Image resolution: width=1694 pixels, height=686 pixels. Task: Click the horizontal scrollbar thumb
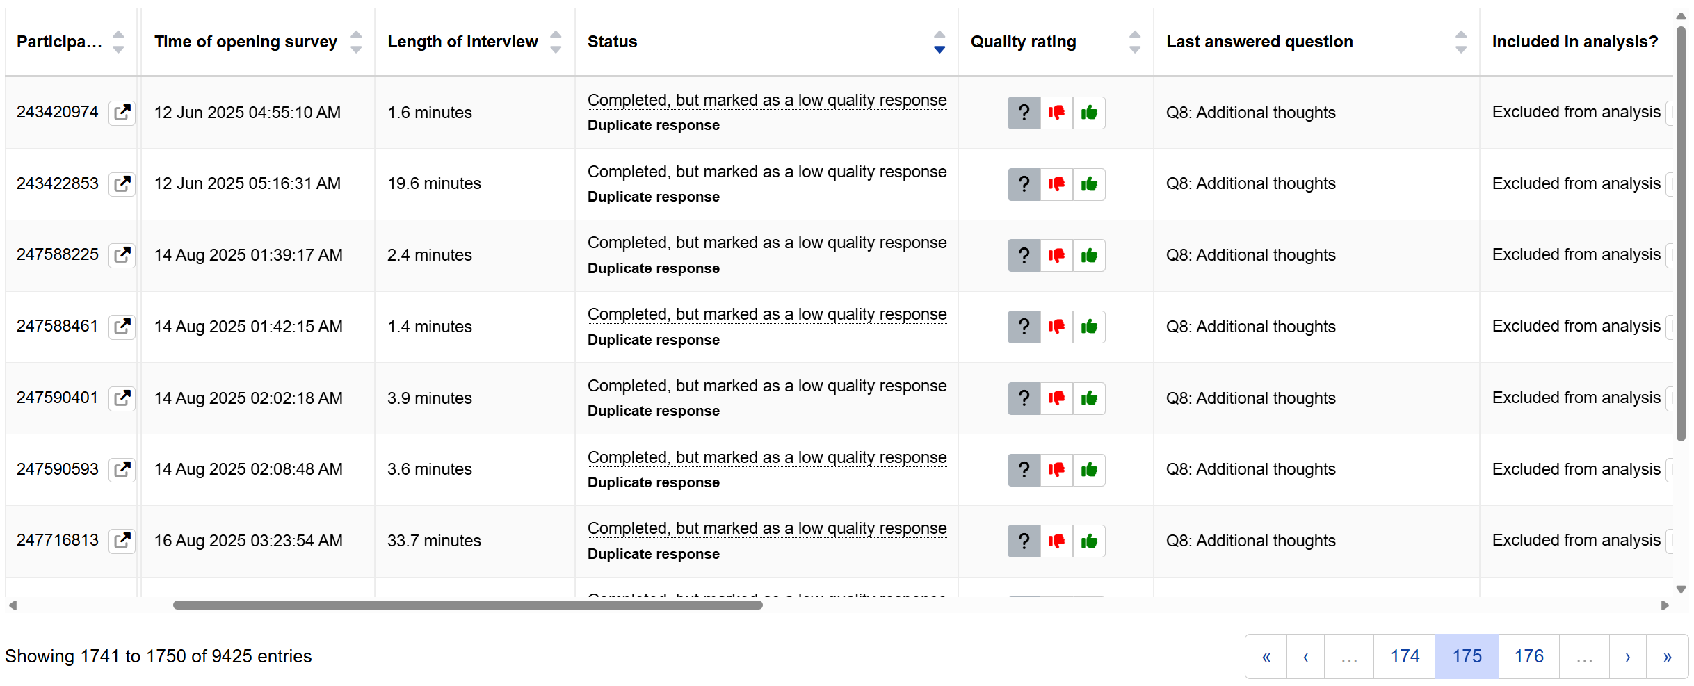pos(468,605)
